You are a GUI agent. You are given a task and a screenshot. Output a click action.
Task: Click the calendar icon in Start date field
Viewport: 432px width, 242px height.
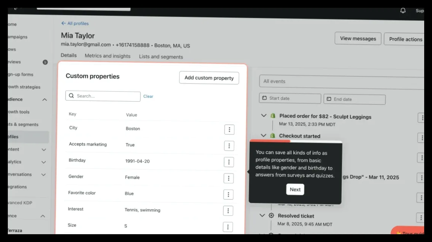click(265, 98)
